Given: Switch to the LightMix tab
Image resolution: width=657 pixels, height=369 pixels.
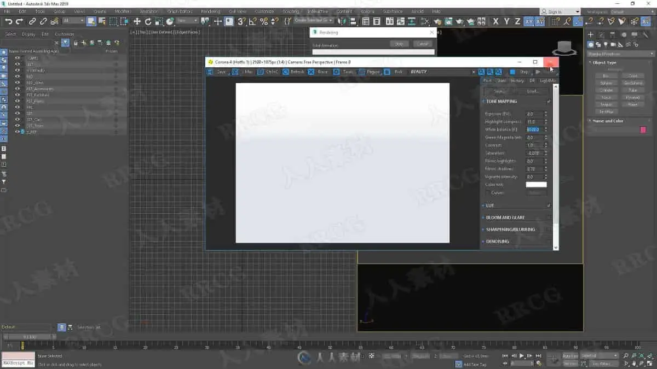Looking at the screenshot, I should click(547, 80).
